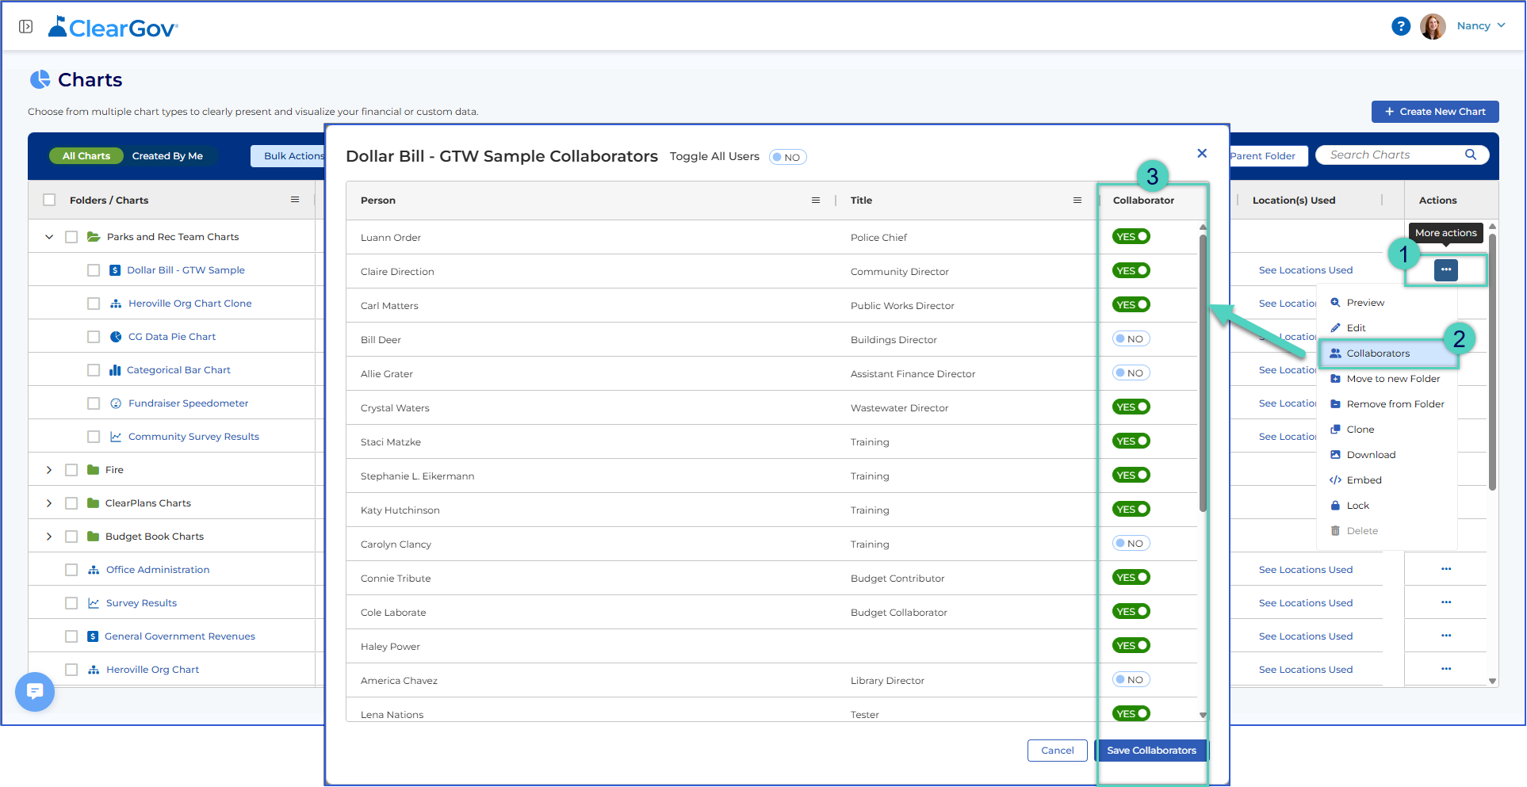1527x787 pixels.
Task: Choose Clone in the actions menu
Action: pos(1361,430)
